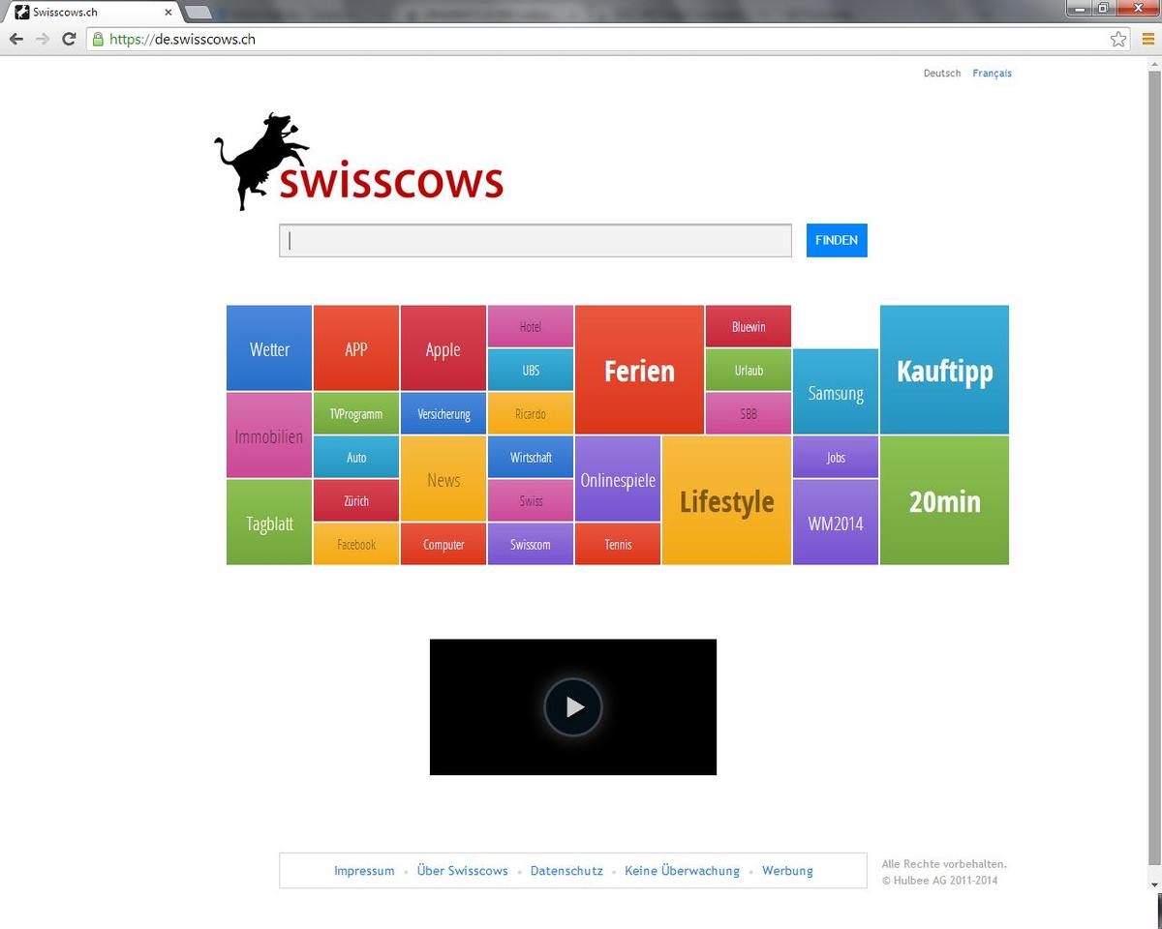The height and width of the screenshot is (929, 1162).
Task: Click the Samsung tile
Action: [x=835, y=393]
